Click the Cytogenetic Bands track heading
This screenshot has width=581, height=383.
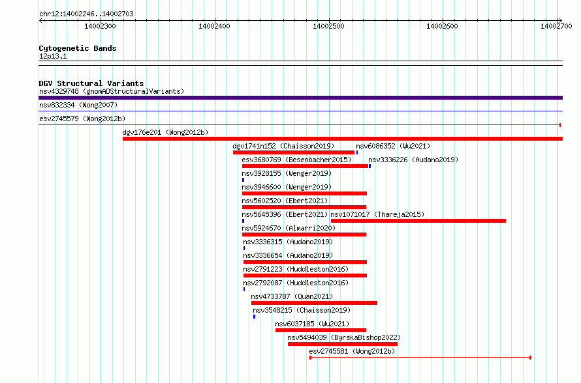(x=78, y=48)
